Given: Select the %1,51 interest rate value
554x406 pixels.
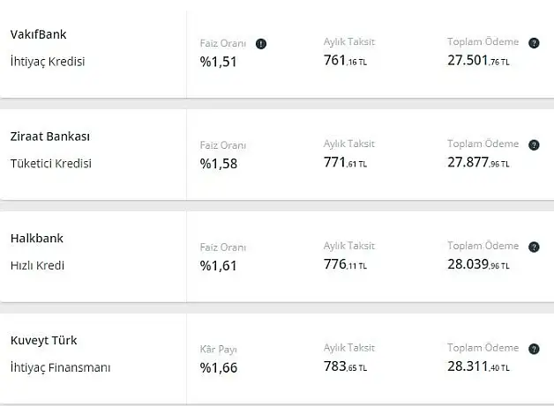Looking at the screenshot, I should pos(219,62).
